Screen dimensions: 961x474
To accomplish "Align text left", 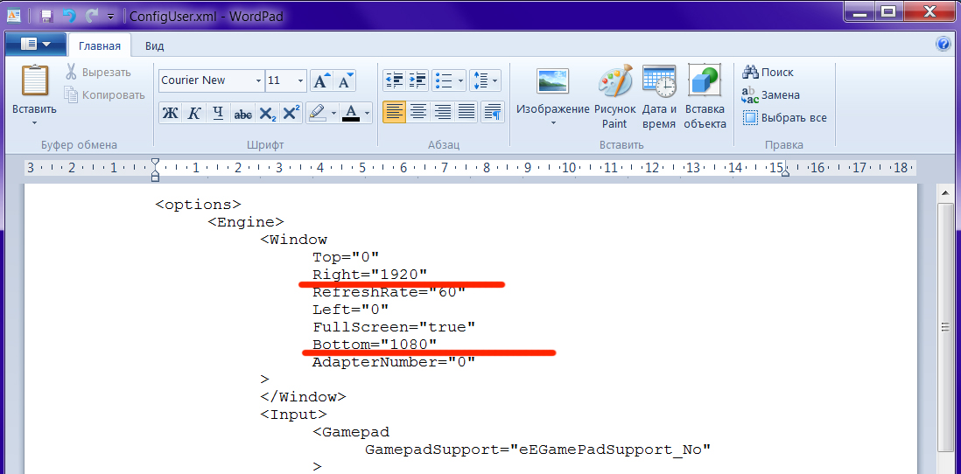I will coord(395,113).
